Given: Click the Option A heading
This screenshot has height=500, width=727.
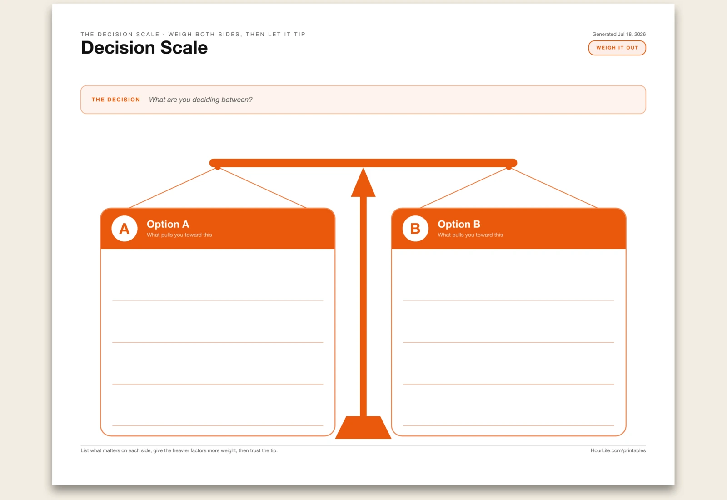Looking at the screenshot, I should pos(168,224).
